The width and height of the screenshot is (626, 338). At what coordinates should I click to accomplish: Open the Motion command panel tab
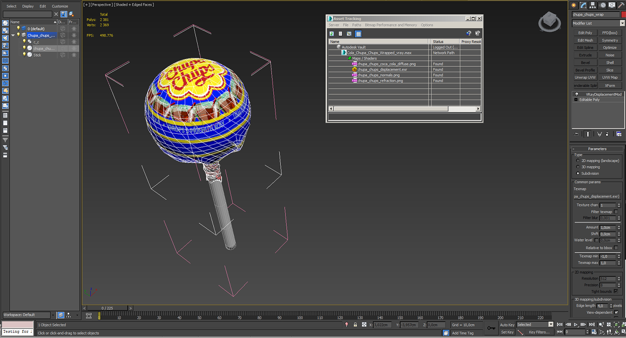[603, 5]
